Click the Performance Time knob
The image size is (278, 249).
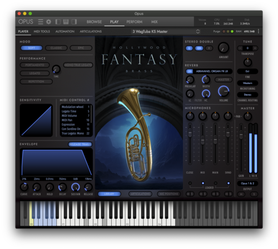pos(56,69)
